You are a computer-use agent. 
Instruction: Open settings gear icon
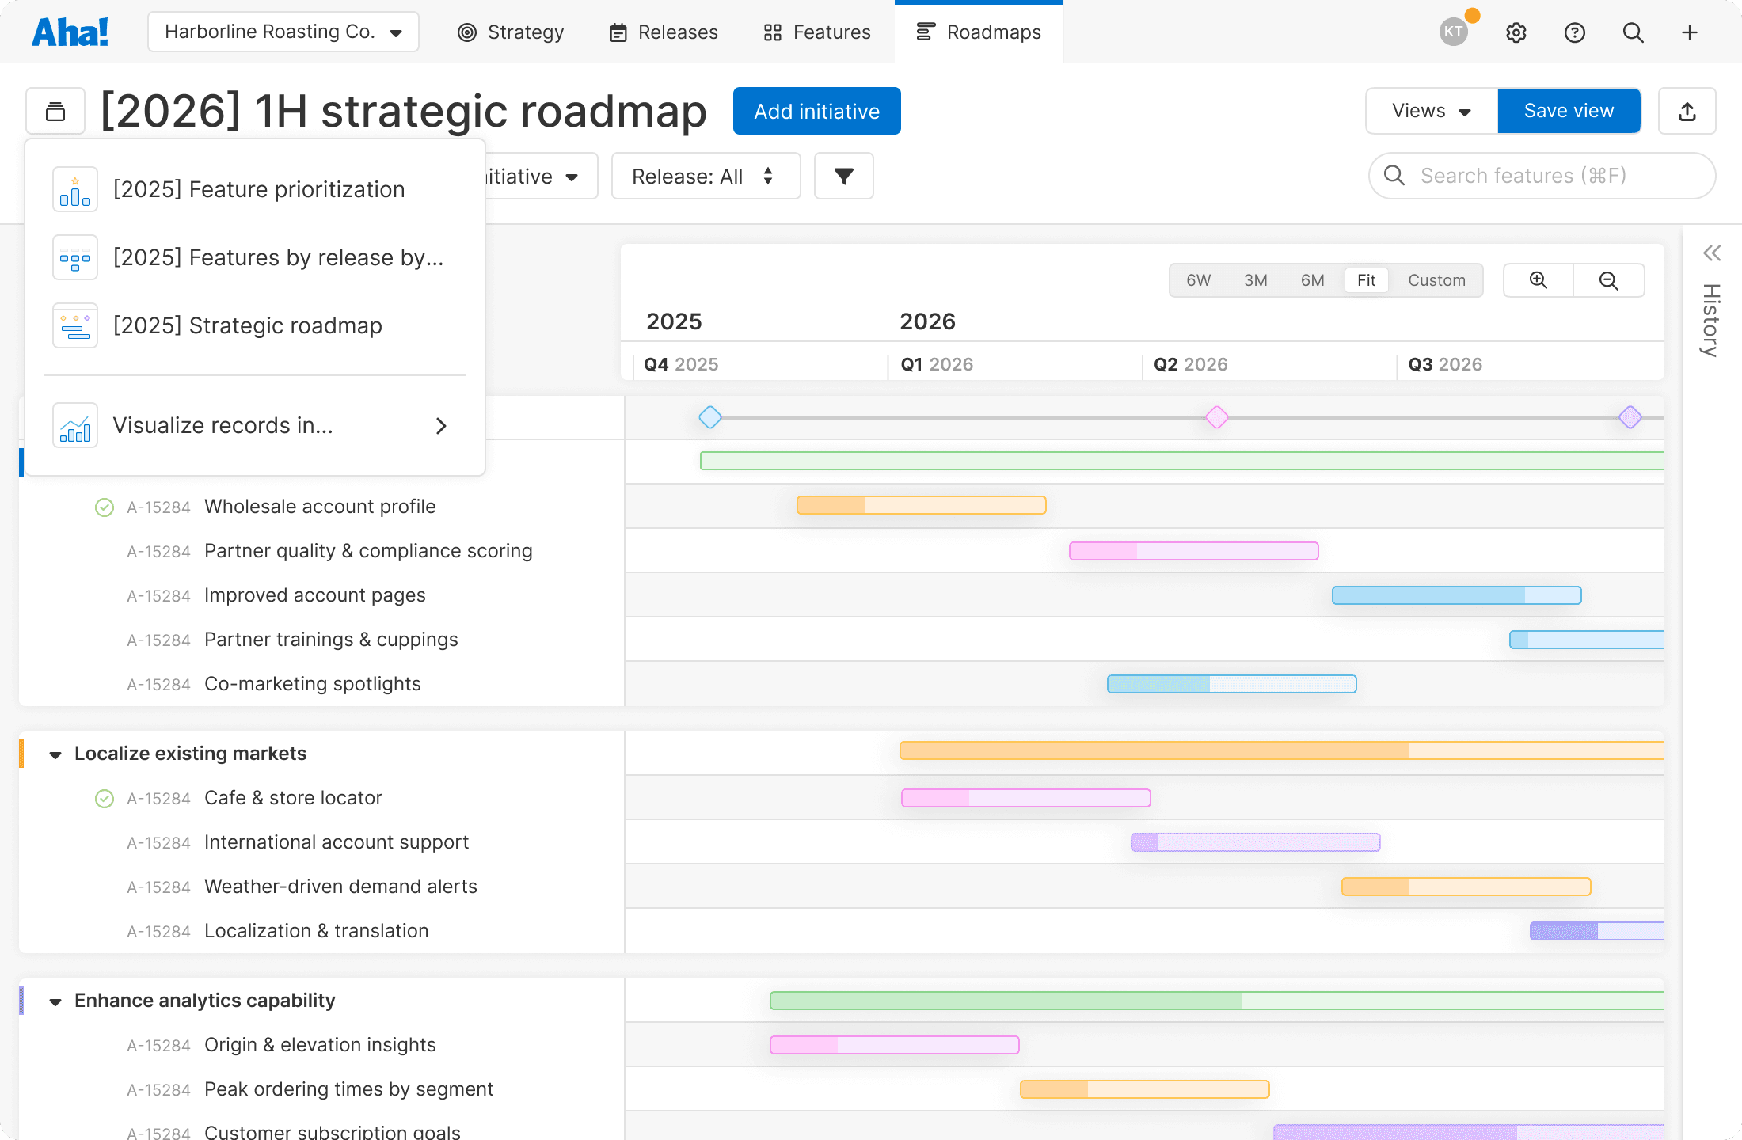coord(1516,32)
